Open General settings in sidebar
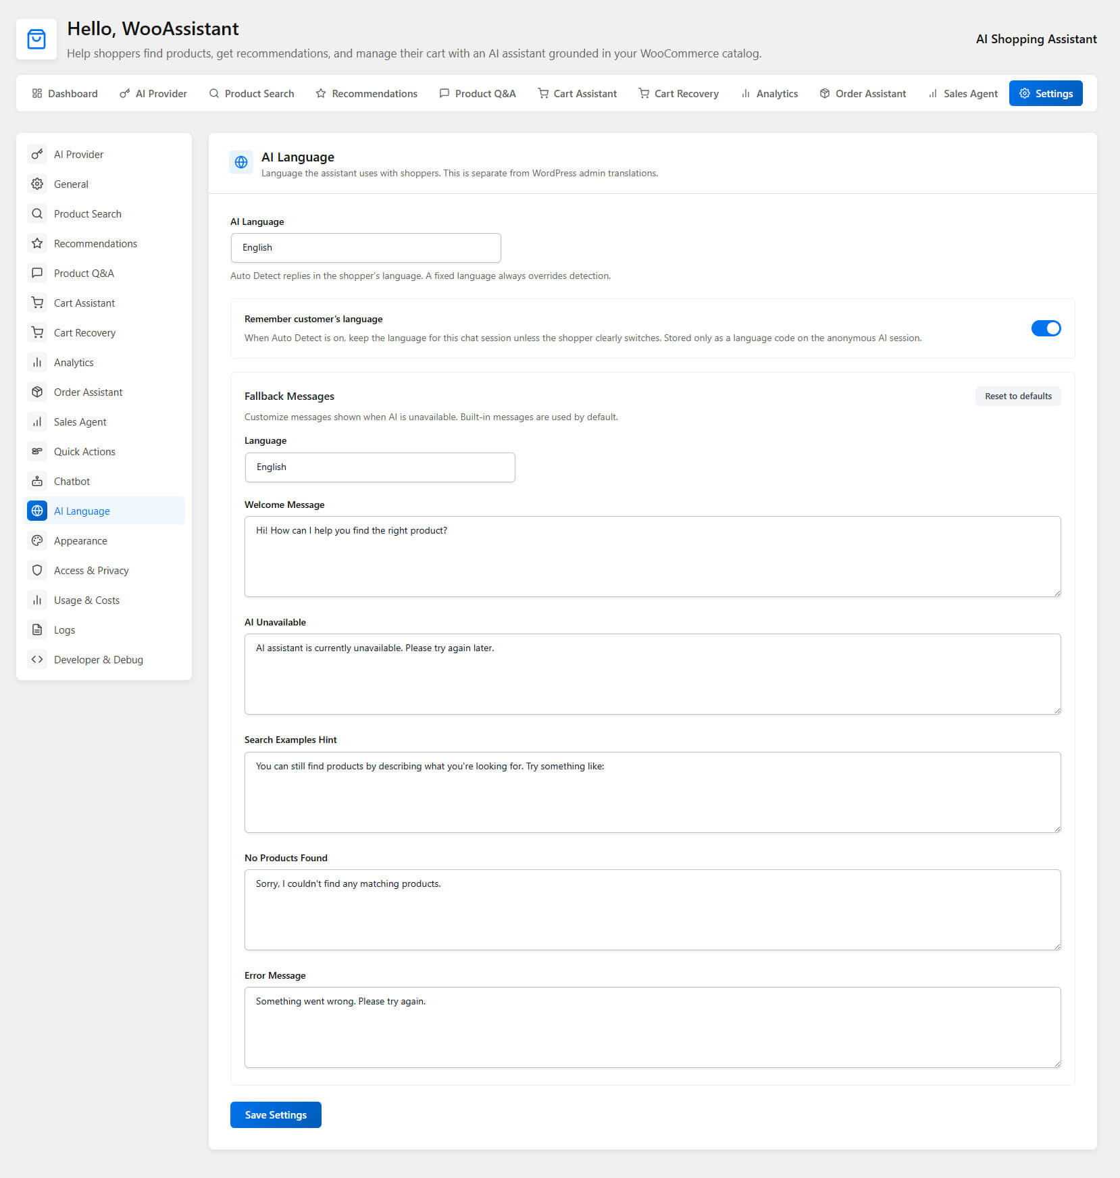The width and height of the screenshot is (1120, 1178). coord(104,184)
